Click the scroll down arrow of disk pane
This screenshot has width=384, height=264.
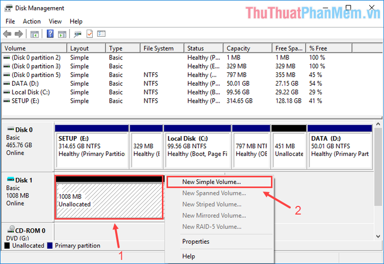378,237
